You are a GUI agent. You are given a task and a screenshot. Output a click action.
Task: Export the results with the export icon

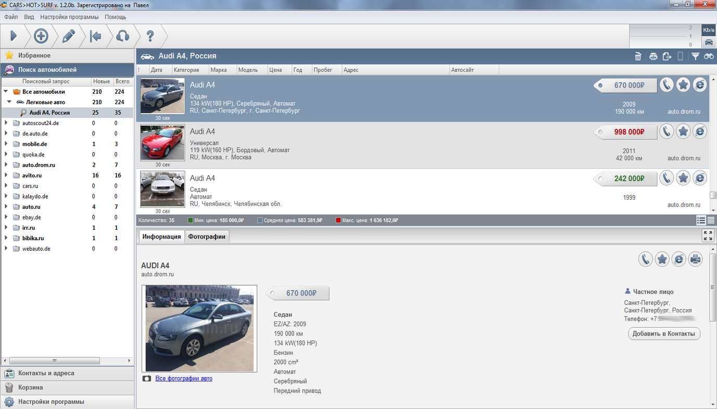(667, 56)
